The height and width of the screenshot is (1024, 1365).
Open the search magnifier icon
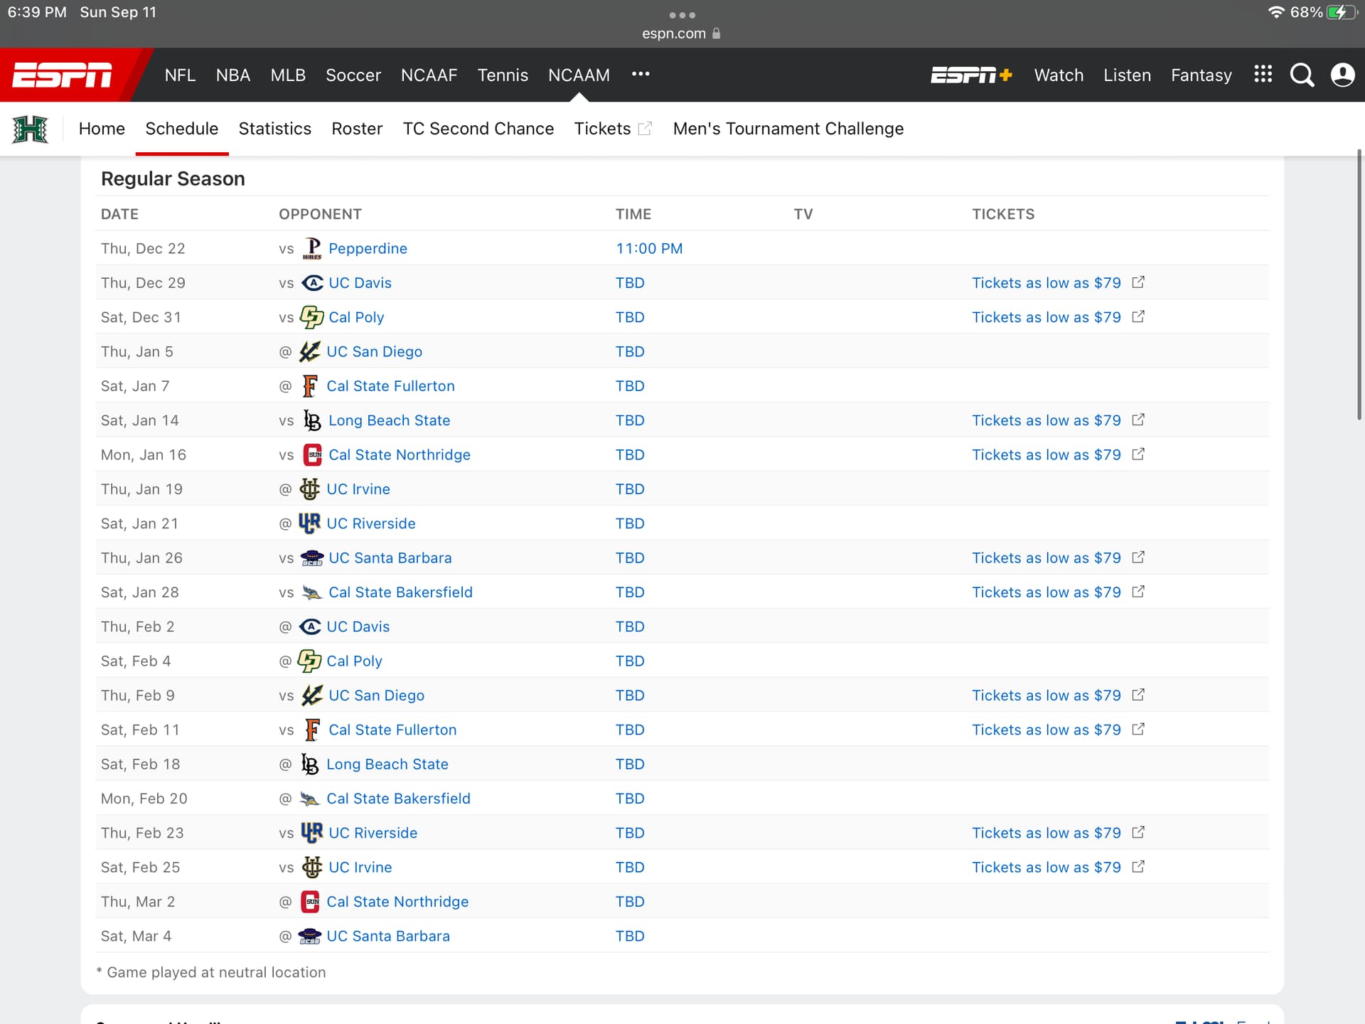pyautogui.click(x=1302, y=75)
